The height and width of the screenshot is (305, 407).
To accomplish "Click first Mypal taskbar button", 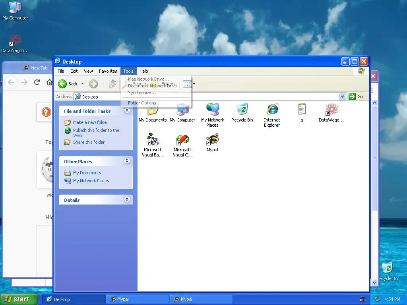I will tap(137, 299).
